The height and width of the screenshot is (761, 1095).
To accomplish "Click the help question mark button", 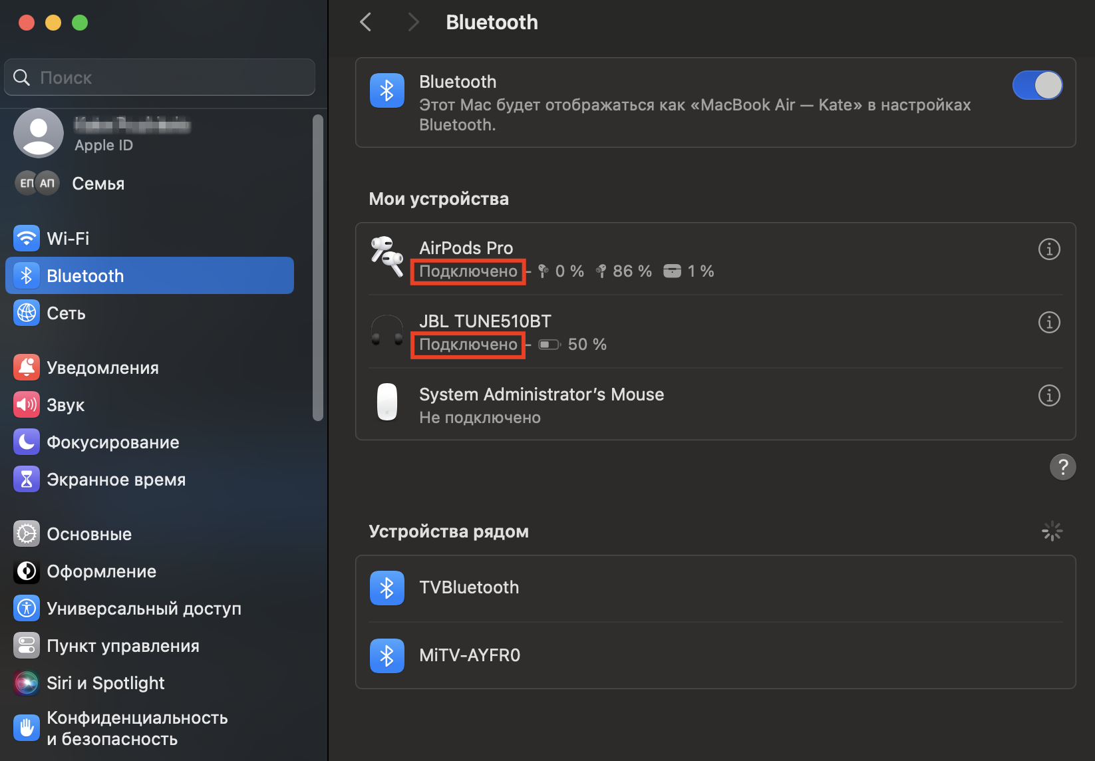I will click(x=1062, y=467).
